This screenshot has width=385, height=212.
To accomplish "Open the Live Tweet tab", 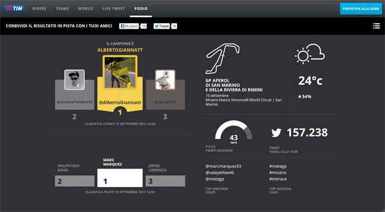I will (113, 9).
